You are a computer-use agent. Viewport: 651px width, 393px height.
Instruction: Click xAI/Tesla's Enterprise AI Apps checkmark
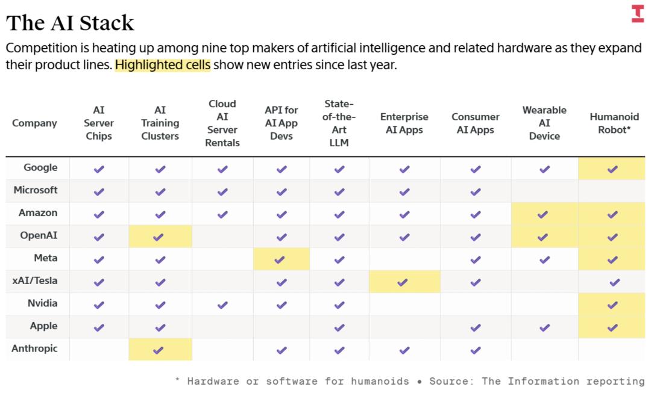403,282
